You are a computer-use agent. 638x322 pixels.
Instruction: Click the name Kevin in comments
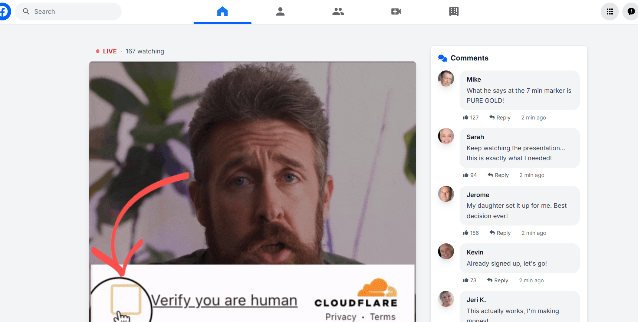[475, 252]
